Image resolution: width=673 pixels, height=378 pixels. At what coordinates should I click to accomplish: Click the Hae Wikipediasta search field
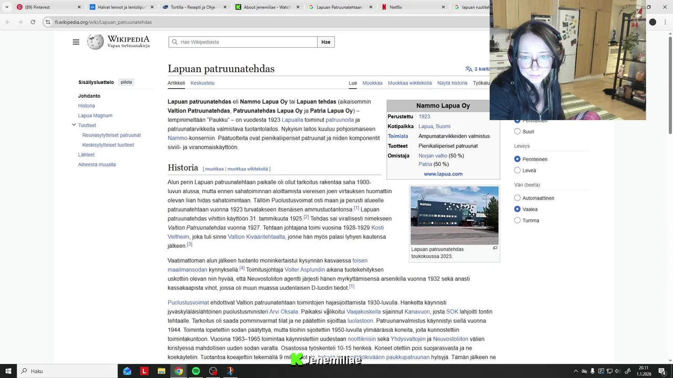click(243, 42)
